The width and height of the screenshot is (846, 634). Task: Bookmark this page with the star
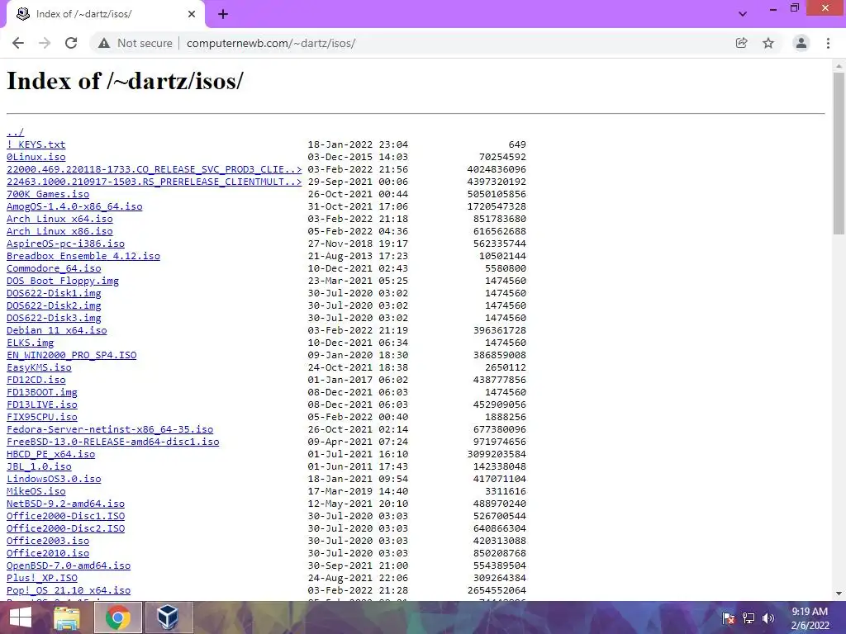coord(768,43)
